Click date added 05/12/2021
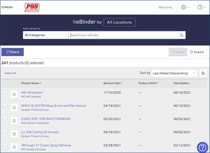 point(182,145)
